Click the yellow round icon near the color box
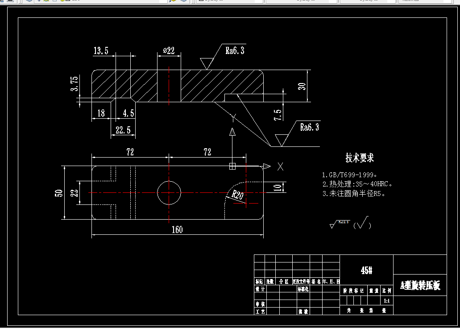 click(x=62, y=1)
